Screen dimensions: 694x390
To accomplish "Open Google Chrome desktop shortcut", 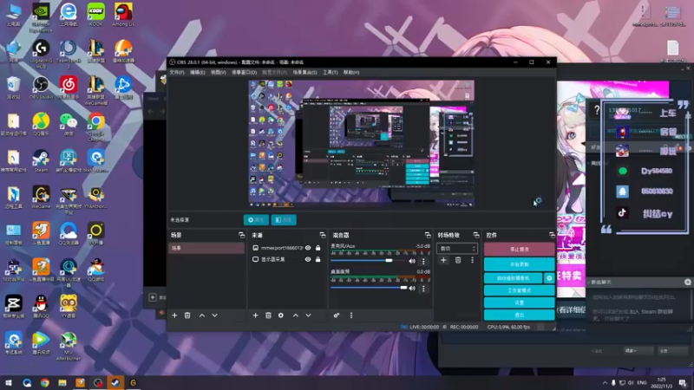I will click(96, 127).
